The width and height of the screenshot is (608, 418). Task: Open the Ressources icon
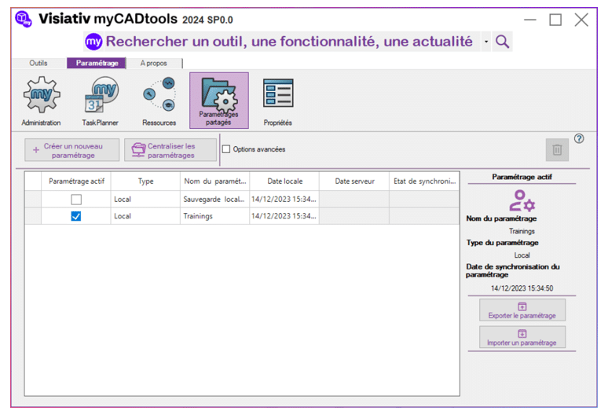[x=159, y=94]
